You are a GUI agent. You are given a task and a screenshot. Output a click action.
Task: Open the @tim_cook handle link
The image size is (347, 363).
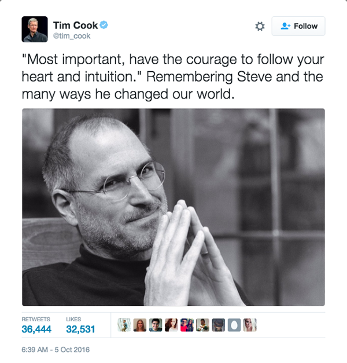click(x=72, y=36)
